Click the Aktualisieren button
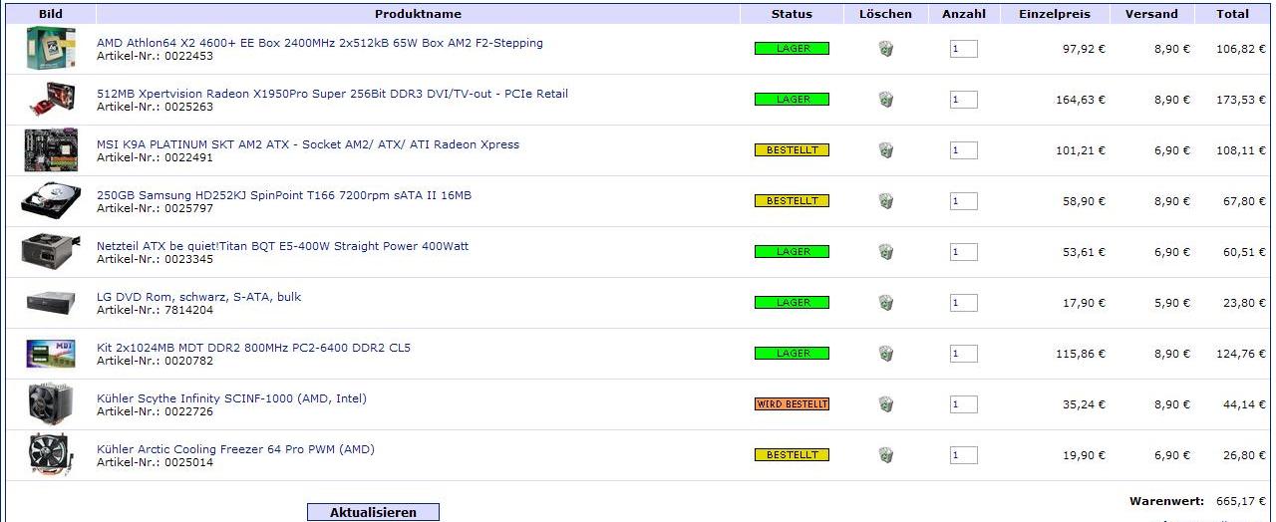This screenshot has width=1276, height=522. click(x=373, y=512)
